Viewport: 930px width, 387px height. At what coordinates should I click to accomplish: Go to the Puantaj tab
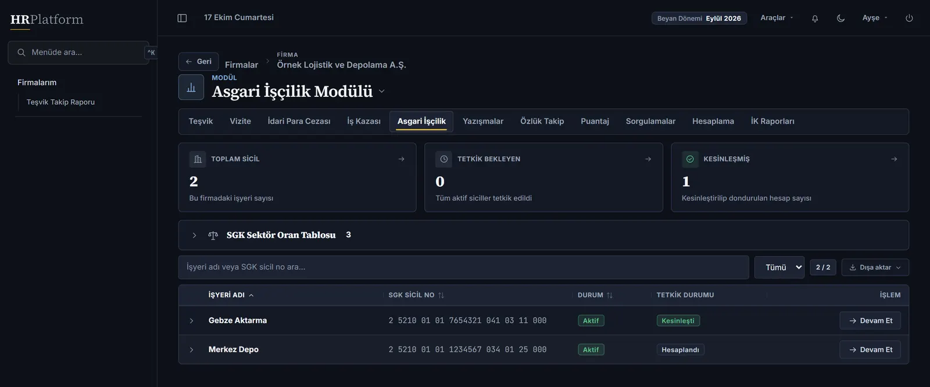[595, 121]
